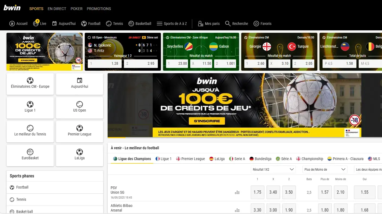Bet on Djokovic at 1.28

click(105, 63)
